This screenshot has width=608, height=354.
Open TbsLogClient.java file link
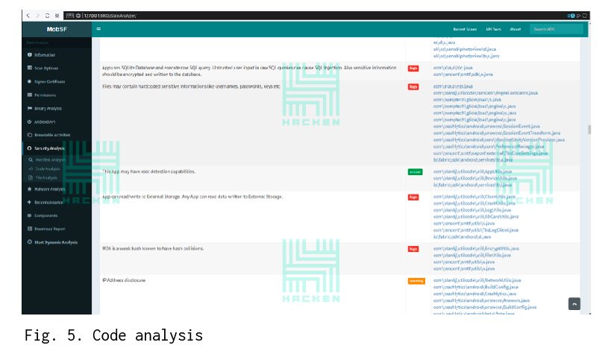[x=476, y=230]
